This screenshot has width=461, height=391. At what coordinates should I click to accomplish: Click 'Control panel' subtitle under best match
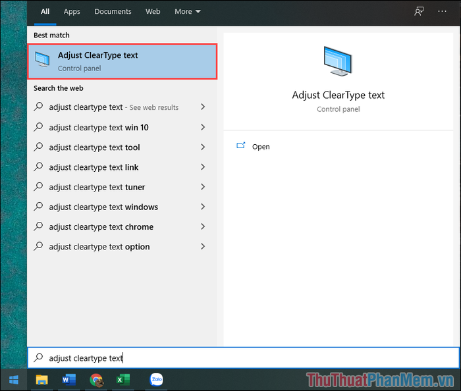(80, 68)
